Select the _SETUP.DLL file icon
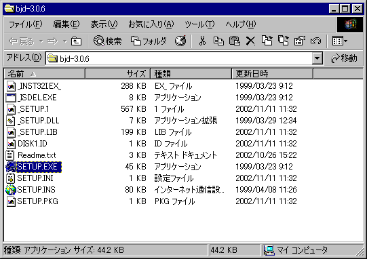 coord(11,121)
